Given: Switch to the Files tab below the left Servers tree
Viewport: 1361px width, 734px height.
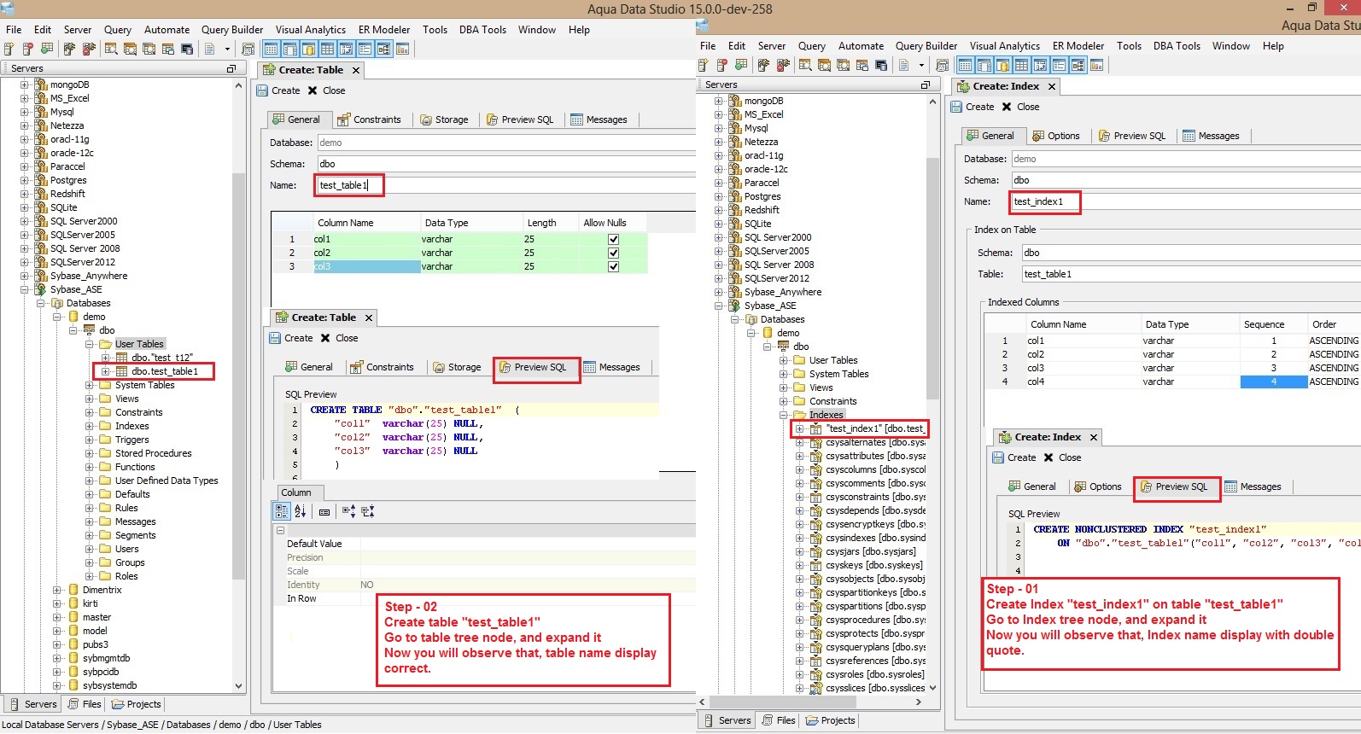Looking at the screenshot, I should pos(85,704).
